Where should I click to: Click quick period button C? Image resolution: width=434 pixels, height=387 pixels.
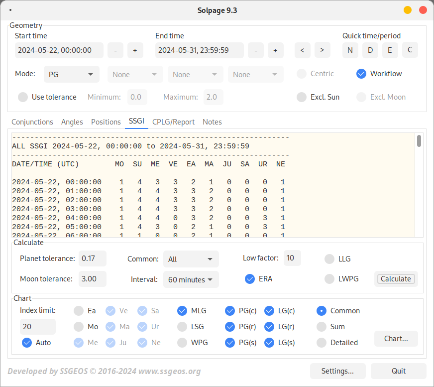[x=410, y=50]
